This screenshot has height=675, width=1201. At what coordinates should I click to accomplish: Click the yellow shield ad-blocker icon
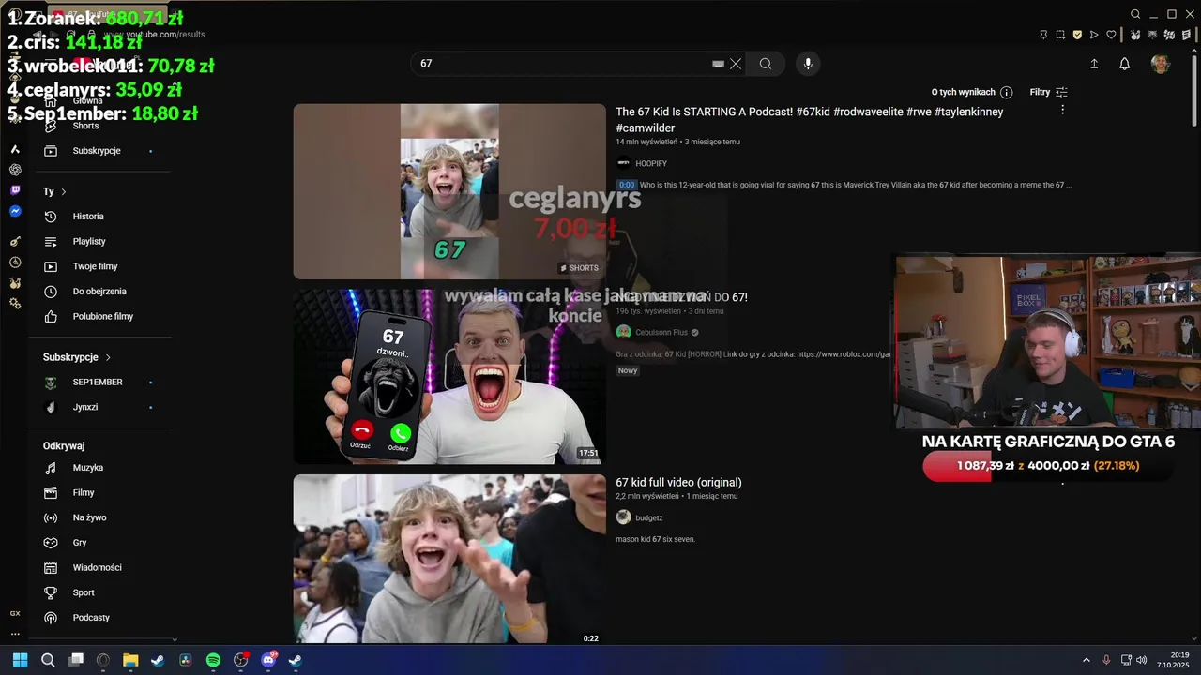tap(1077, 35)
